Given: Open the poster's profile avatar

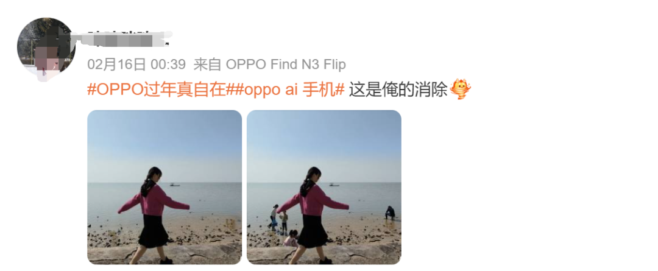Looking at the screenshot, I should point(46,47).
